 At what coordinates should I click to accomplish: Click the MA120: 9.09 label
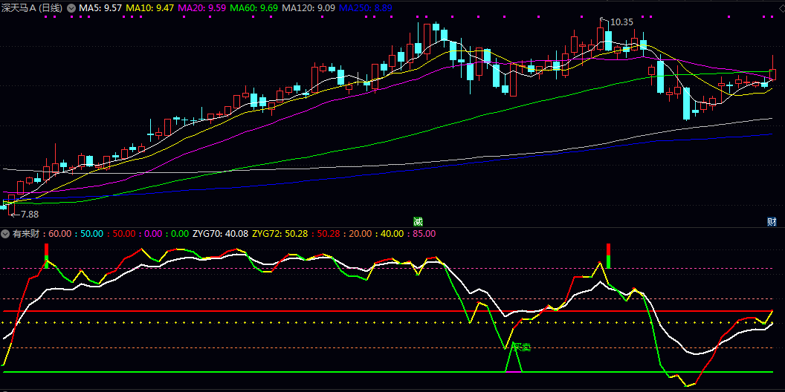pos(309,8)
